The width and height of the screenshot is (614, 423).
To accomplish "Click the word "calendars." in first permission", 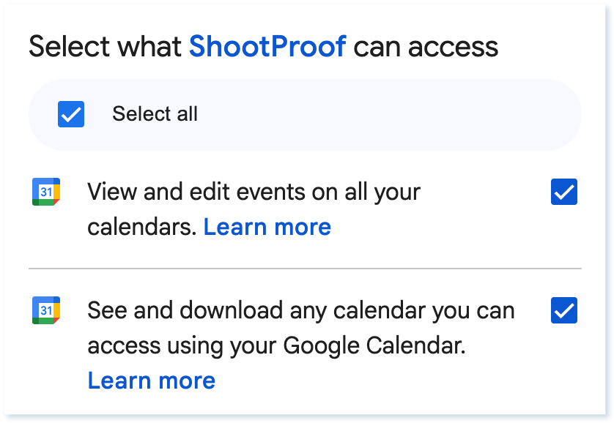I will (142, 227).
